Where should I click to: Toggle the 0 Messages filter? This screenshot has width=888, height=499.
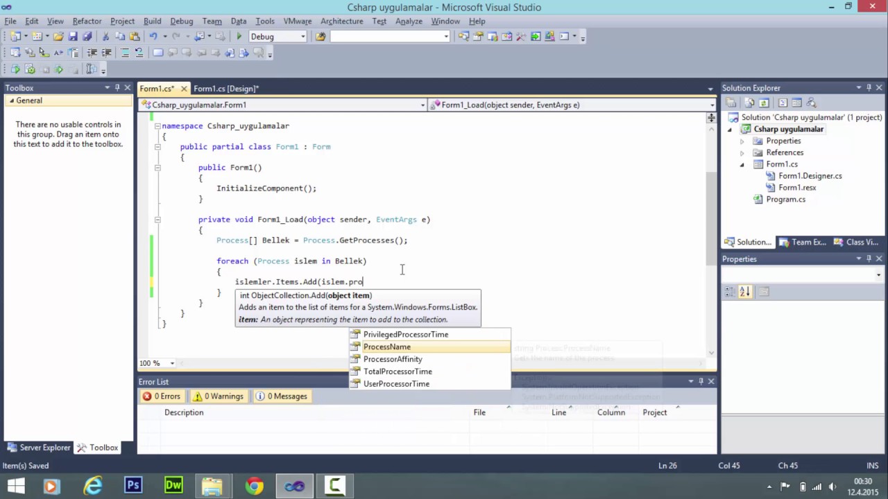coord(281,396)
